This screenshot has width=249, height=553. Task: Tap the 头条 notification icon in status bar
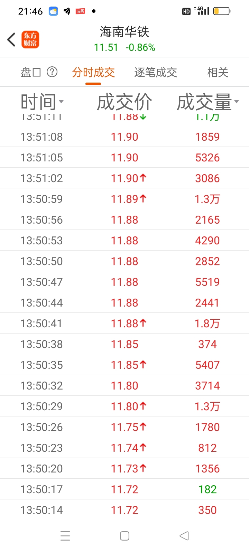click(80, 11)
